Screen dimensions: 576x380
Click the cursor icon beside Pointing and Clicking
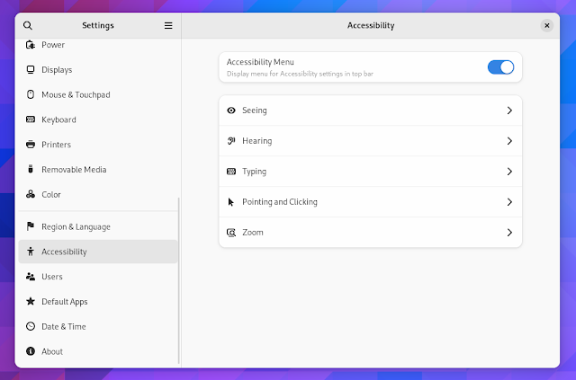(x=230, y=202)
